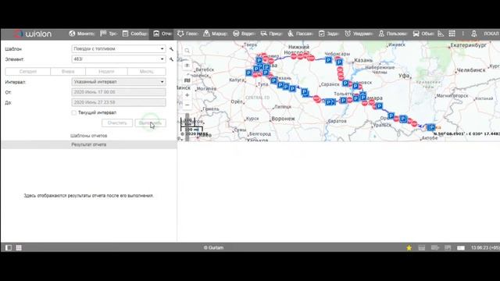Open the user account icon in top bar

tap(474, 34)
